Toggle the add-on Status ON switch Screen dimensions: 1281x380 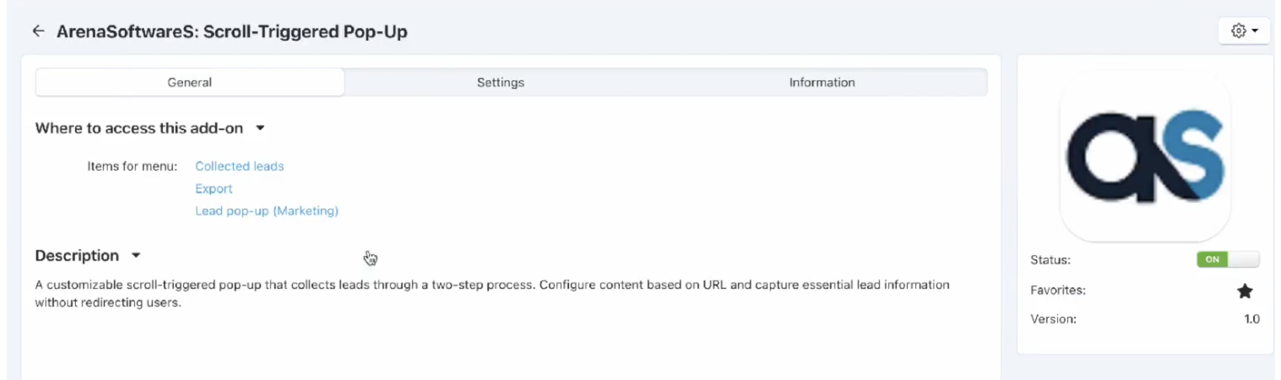click(1228, 260)
